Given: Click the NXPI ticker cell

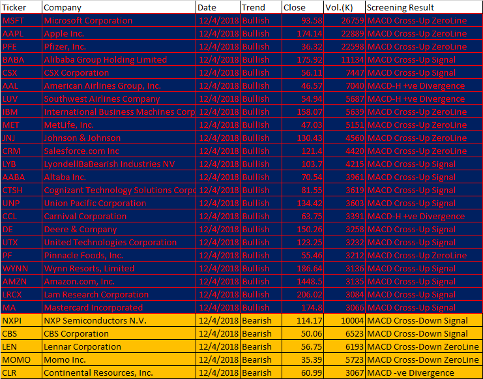Looking at the screenshot, I should click(x=22, y=321).
